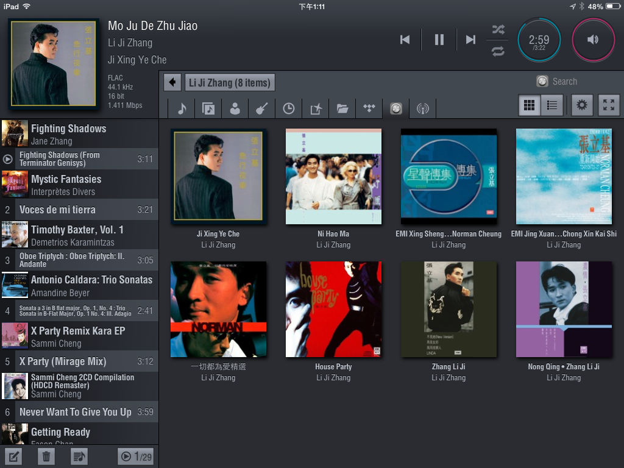Expand browser to full screen

pos(609,105)
